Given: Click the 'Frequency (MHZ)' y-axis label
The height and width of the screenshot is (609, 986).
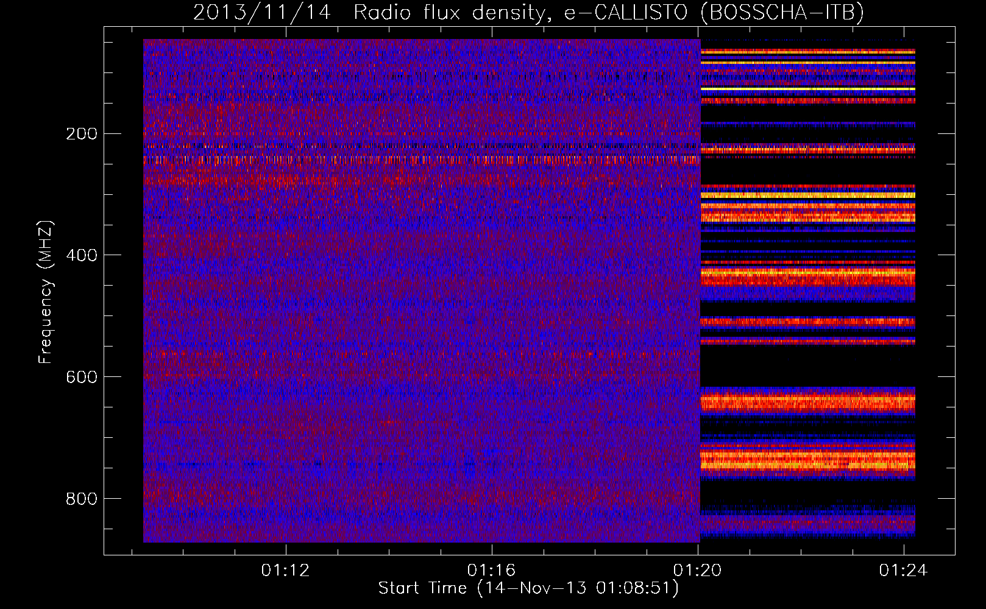Looking at the screenshot, I should pyautogui.click(x=46, y=292).
